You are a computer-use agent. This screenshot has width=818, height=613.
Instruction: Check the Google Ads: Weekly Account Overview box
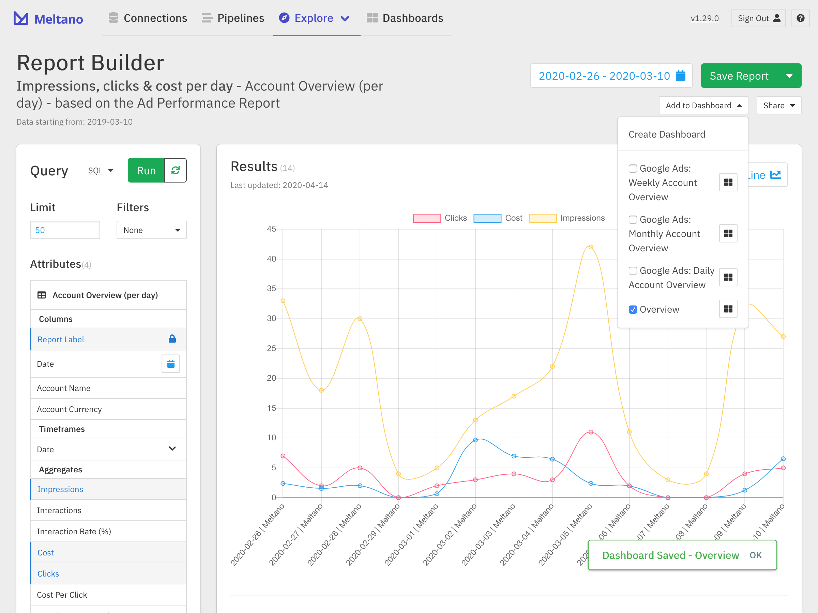(633, 169)
